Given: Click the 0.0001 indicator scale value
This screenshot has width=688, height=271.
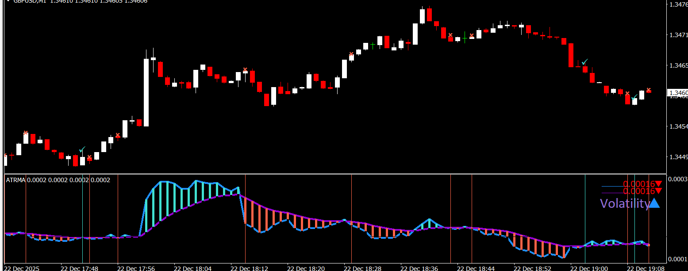Looking at the screenshot, I should pyautogui.click(x=677, y=259).
